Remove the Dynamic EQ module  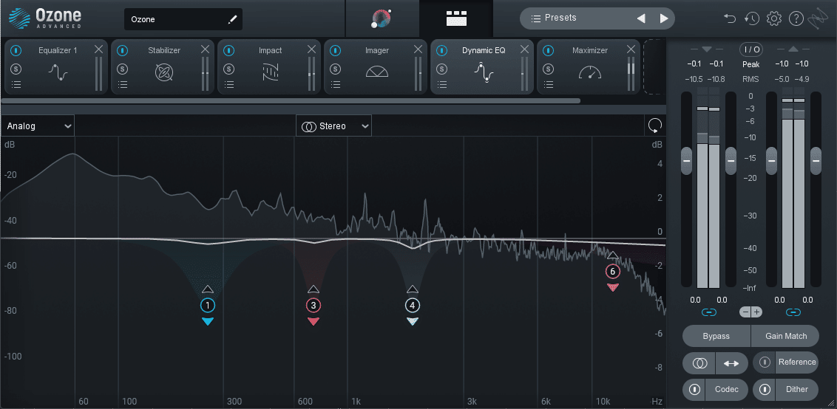point(524,49)
